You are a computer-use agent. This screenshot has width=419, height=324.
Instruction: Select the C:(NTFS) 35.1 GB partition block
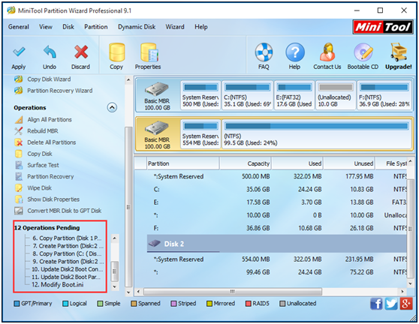pyautogui.click(x=248, y=95)
